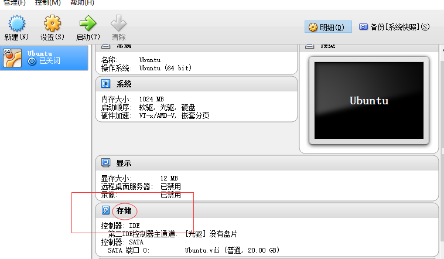Click the details pane vertical scrollbar
Image resolution: width=444 pixels, height=259 pixels.
[x=442, y=151]
